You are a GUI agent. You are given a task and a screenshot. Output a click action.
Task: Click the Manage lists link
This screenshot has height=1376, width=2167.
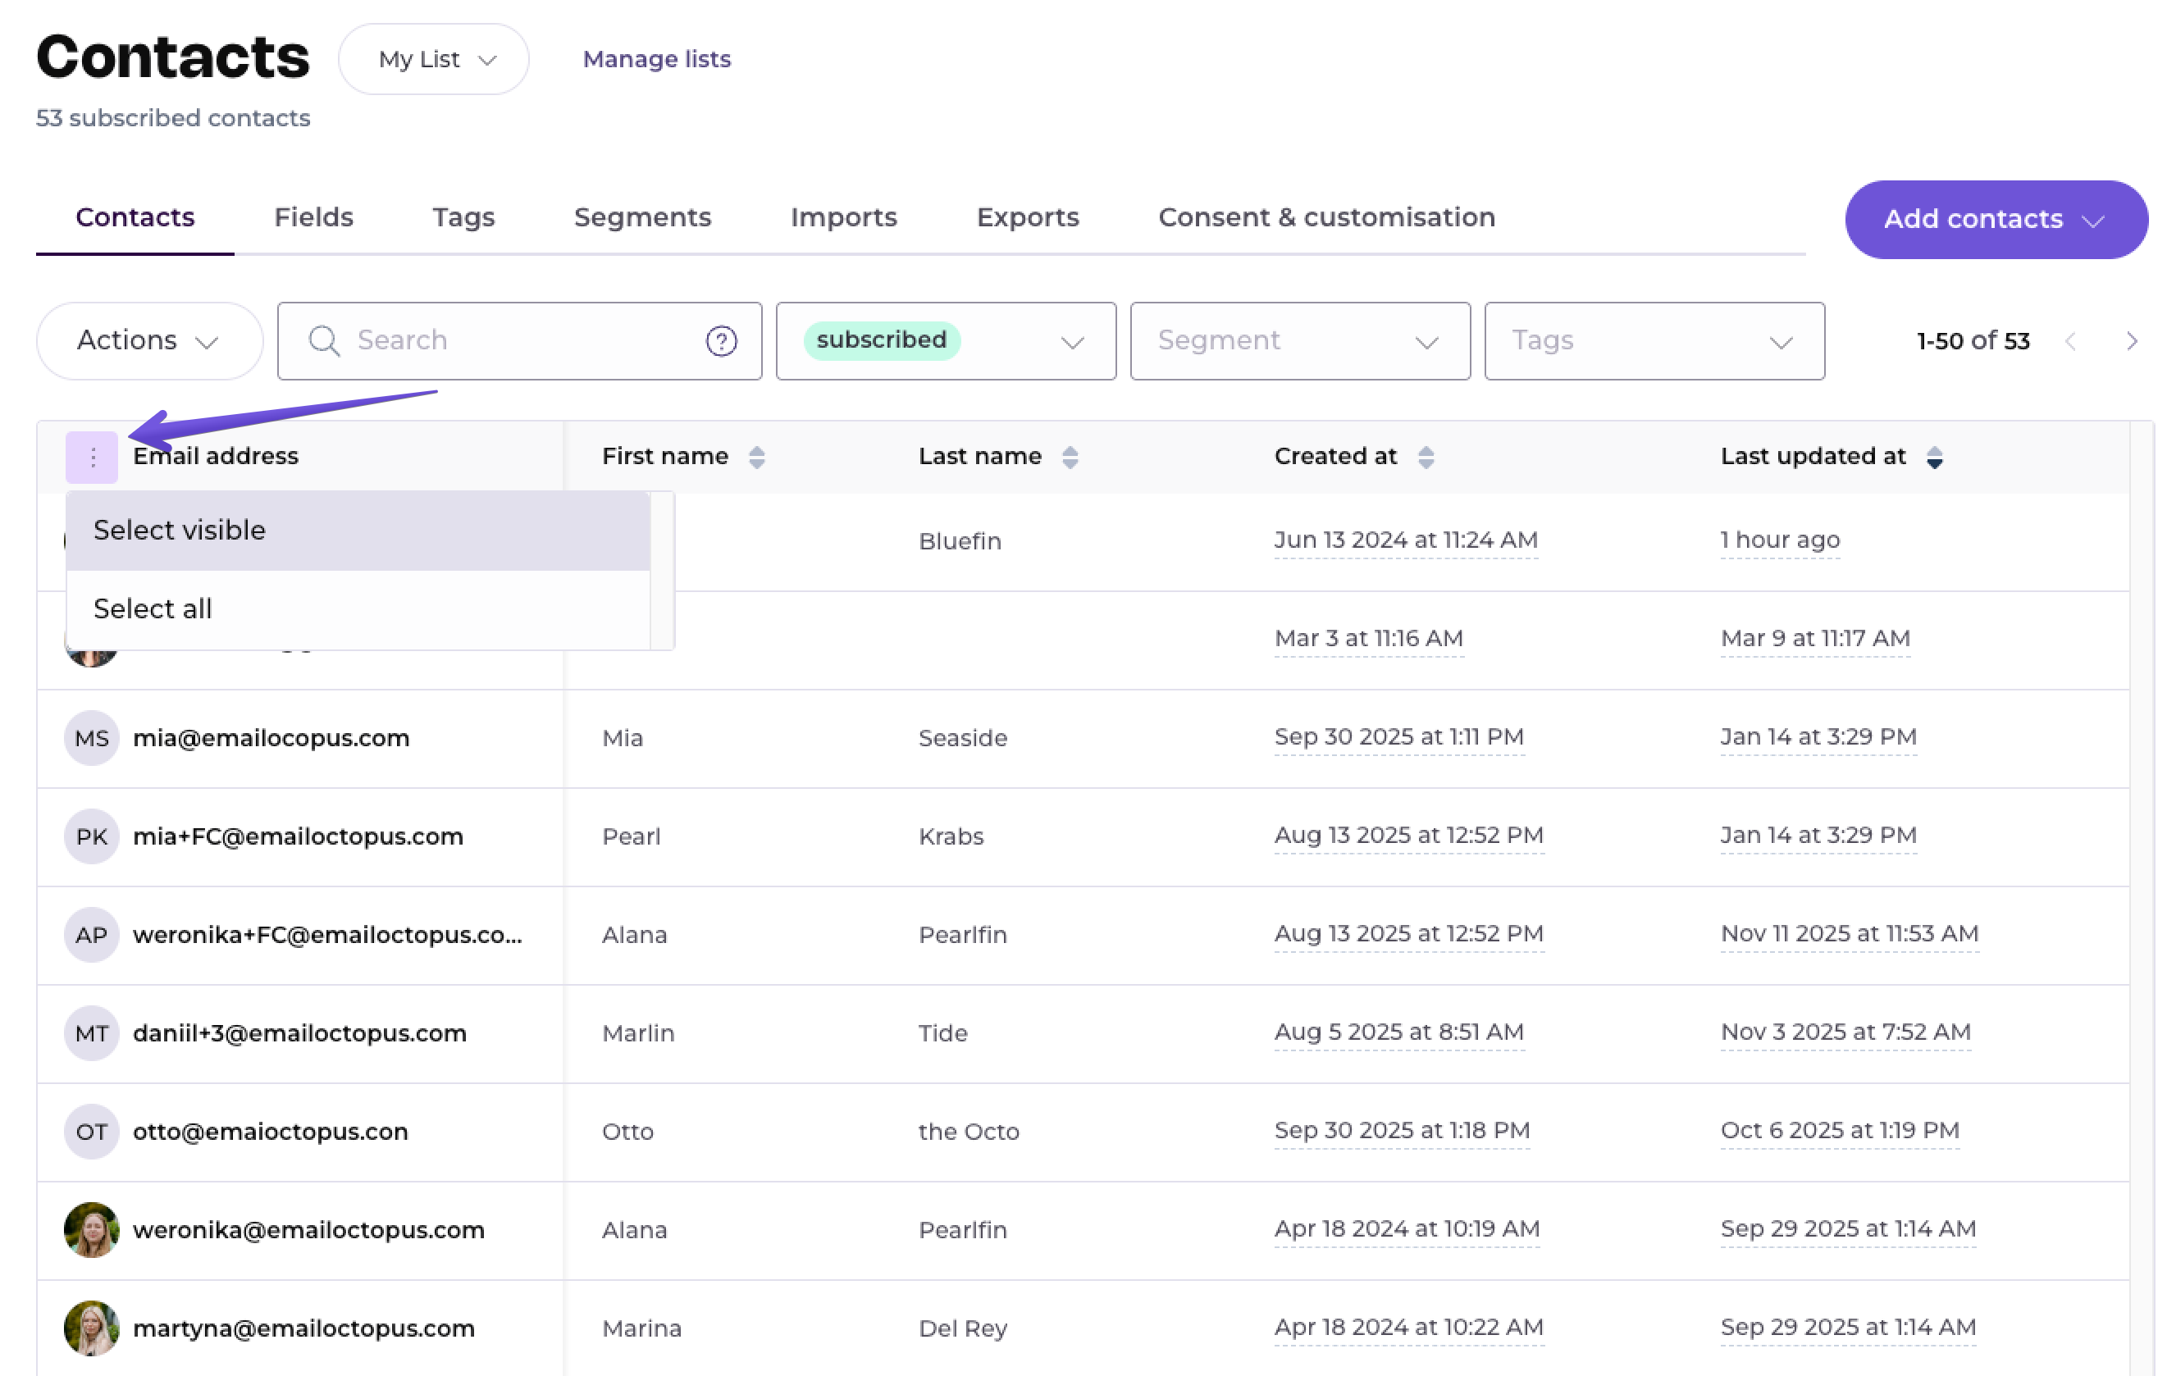[656, 59]
